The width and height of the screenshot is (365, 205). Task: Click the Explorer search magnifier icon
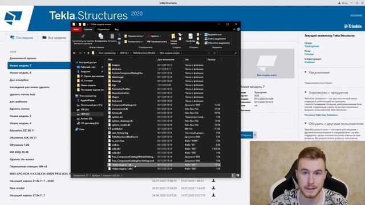[236, 53]
